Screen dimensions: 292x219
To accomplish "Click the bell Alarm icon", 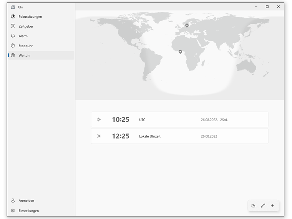I will coord(13,36).
